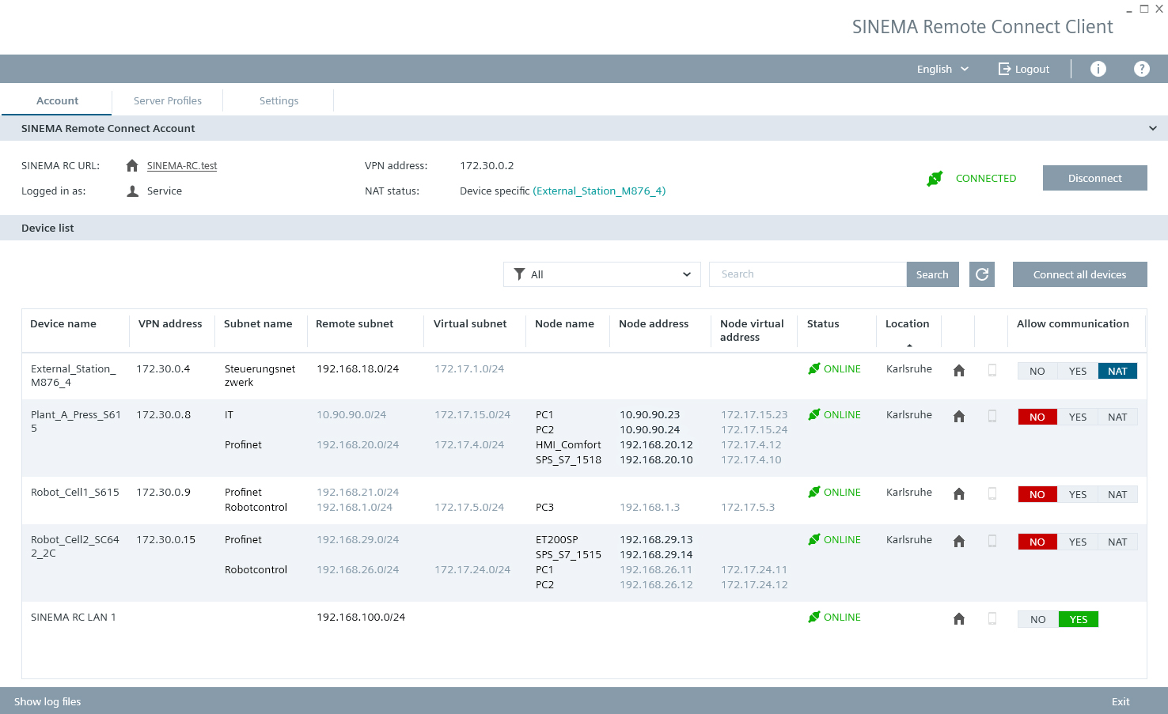Set Plant_A_Press_S615 communication to NAT
This screenshot has height=714, width=1168.
tap(1117, 416)
